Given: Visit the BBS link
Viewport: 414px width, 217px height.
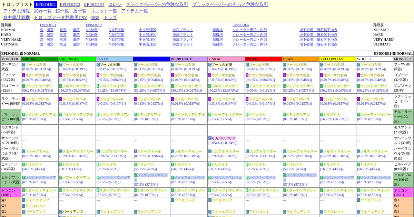Looking at the screenshot, I should tap(95, 18).
